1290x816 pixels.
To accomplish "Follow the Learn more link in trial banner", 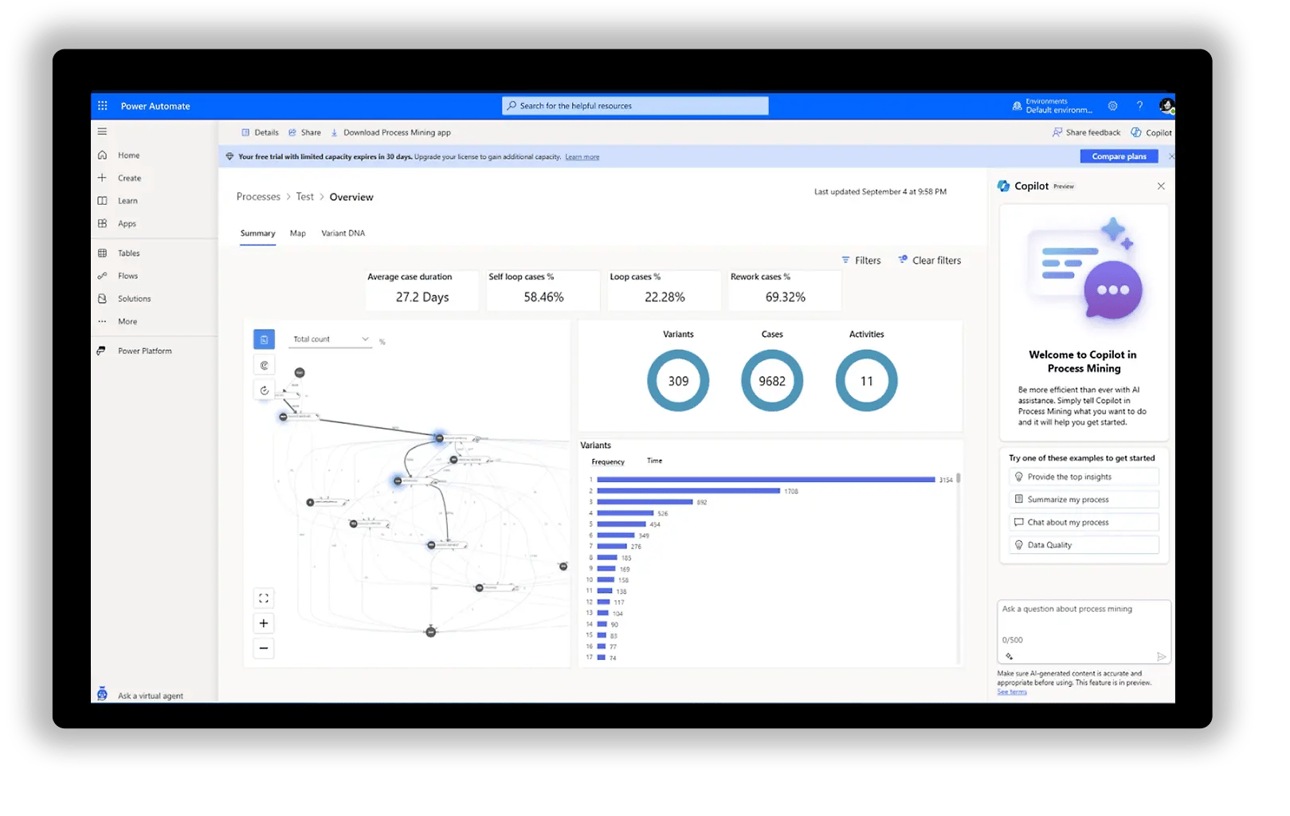I will [x=582, y=157].
